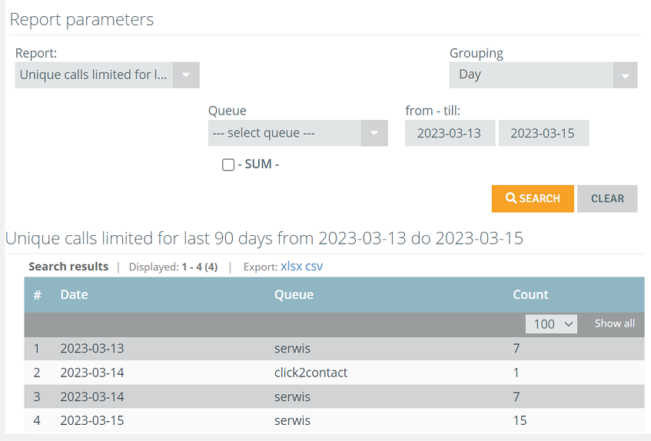Select the 2023-03-15 date cell in row 4

[x=92, y=421]
